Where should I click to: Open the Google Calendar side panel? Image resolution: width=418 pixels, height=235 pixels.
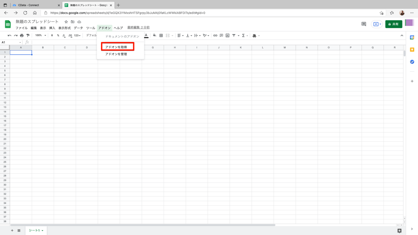coord(412,37)
